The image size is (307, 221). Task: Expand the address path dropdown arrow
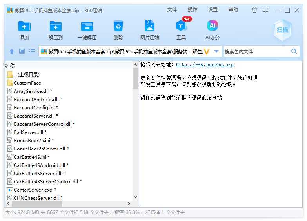coord(216,51)
